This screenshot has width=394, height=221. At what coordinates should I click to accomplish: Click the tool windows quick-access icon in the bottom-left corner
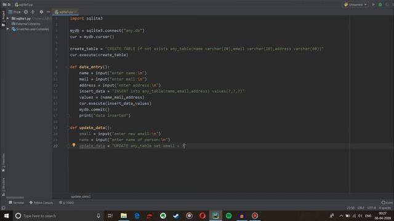(3, 208)
